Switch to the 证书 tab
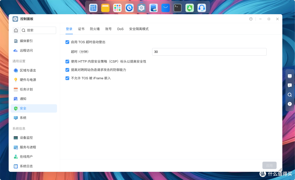This screenshot has width=295, height=180. pos(81,29)
